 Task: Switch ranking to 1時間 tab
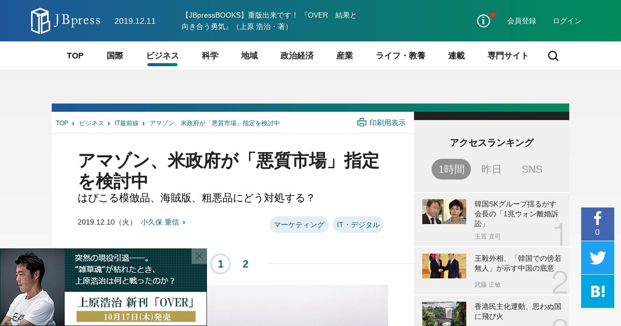coord(451,169)
